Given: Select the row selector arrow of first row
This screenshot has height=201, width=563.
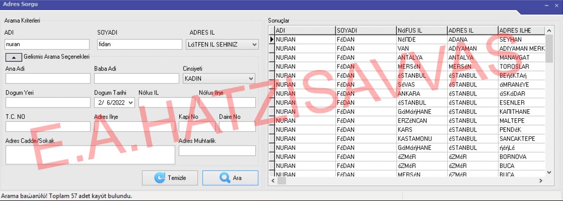Looking at the screenshot, I should (x=272, y=40).
